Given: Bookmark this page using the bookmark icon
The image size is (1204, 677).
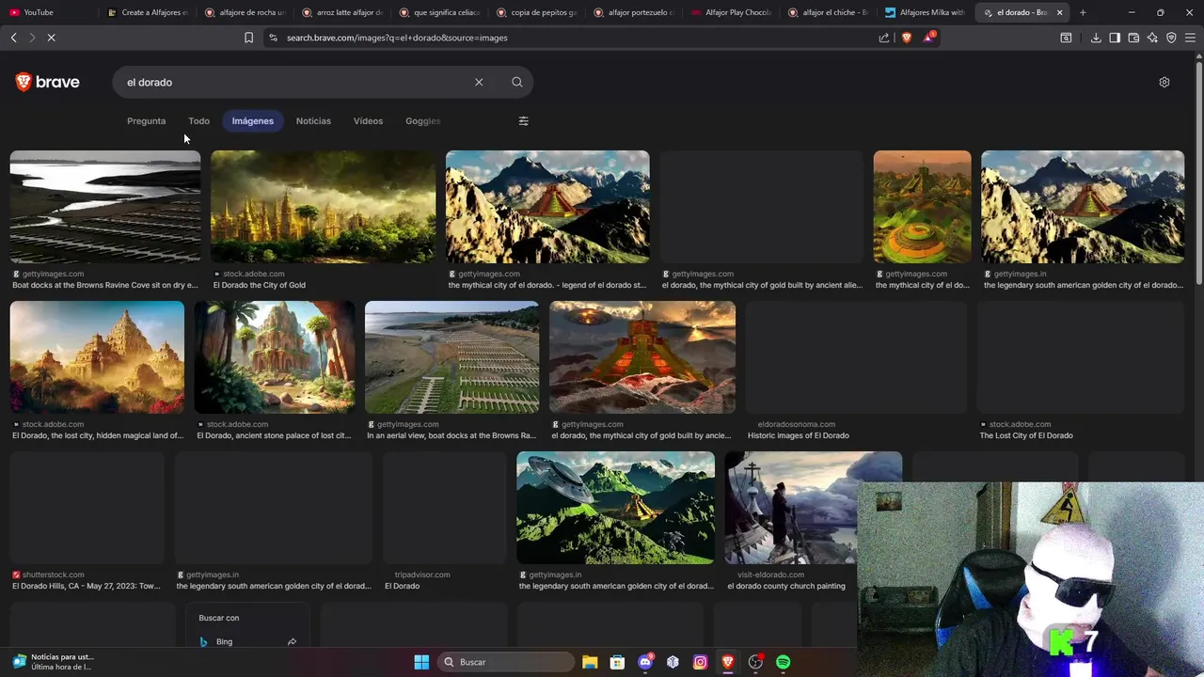Looking at the screenshot, I should 248,38.
